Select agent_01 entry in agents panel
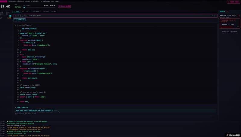Screen dimensions: 241x137 [x=230, y=16]
